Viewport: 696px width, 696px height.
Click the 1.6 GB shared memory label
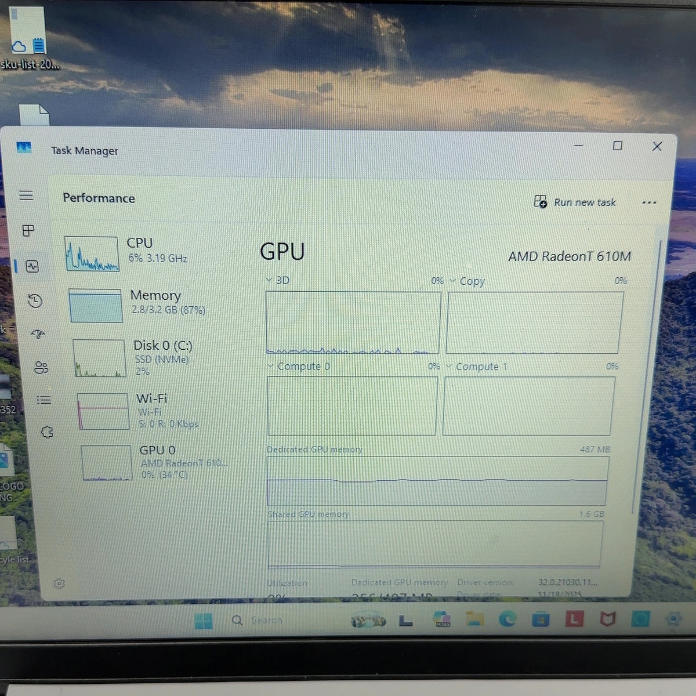(x=591, y=514)
